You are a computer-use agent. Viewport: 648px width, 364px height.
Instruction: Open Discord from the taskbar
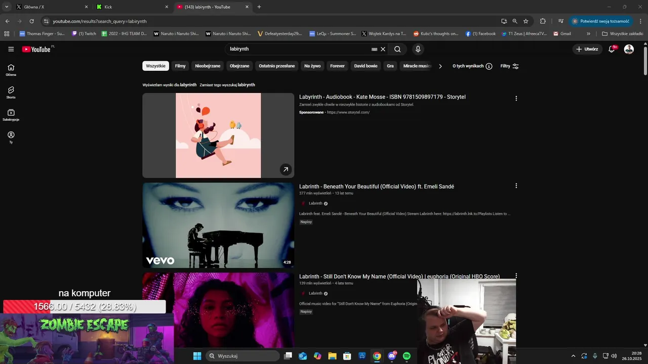click(x=392, y=356)
